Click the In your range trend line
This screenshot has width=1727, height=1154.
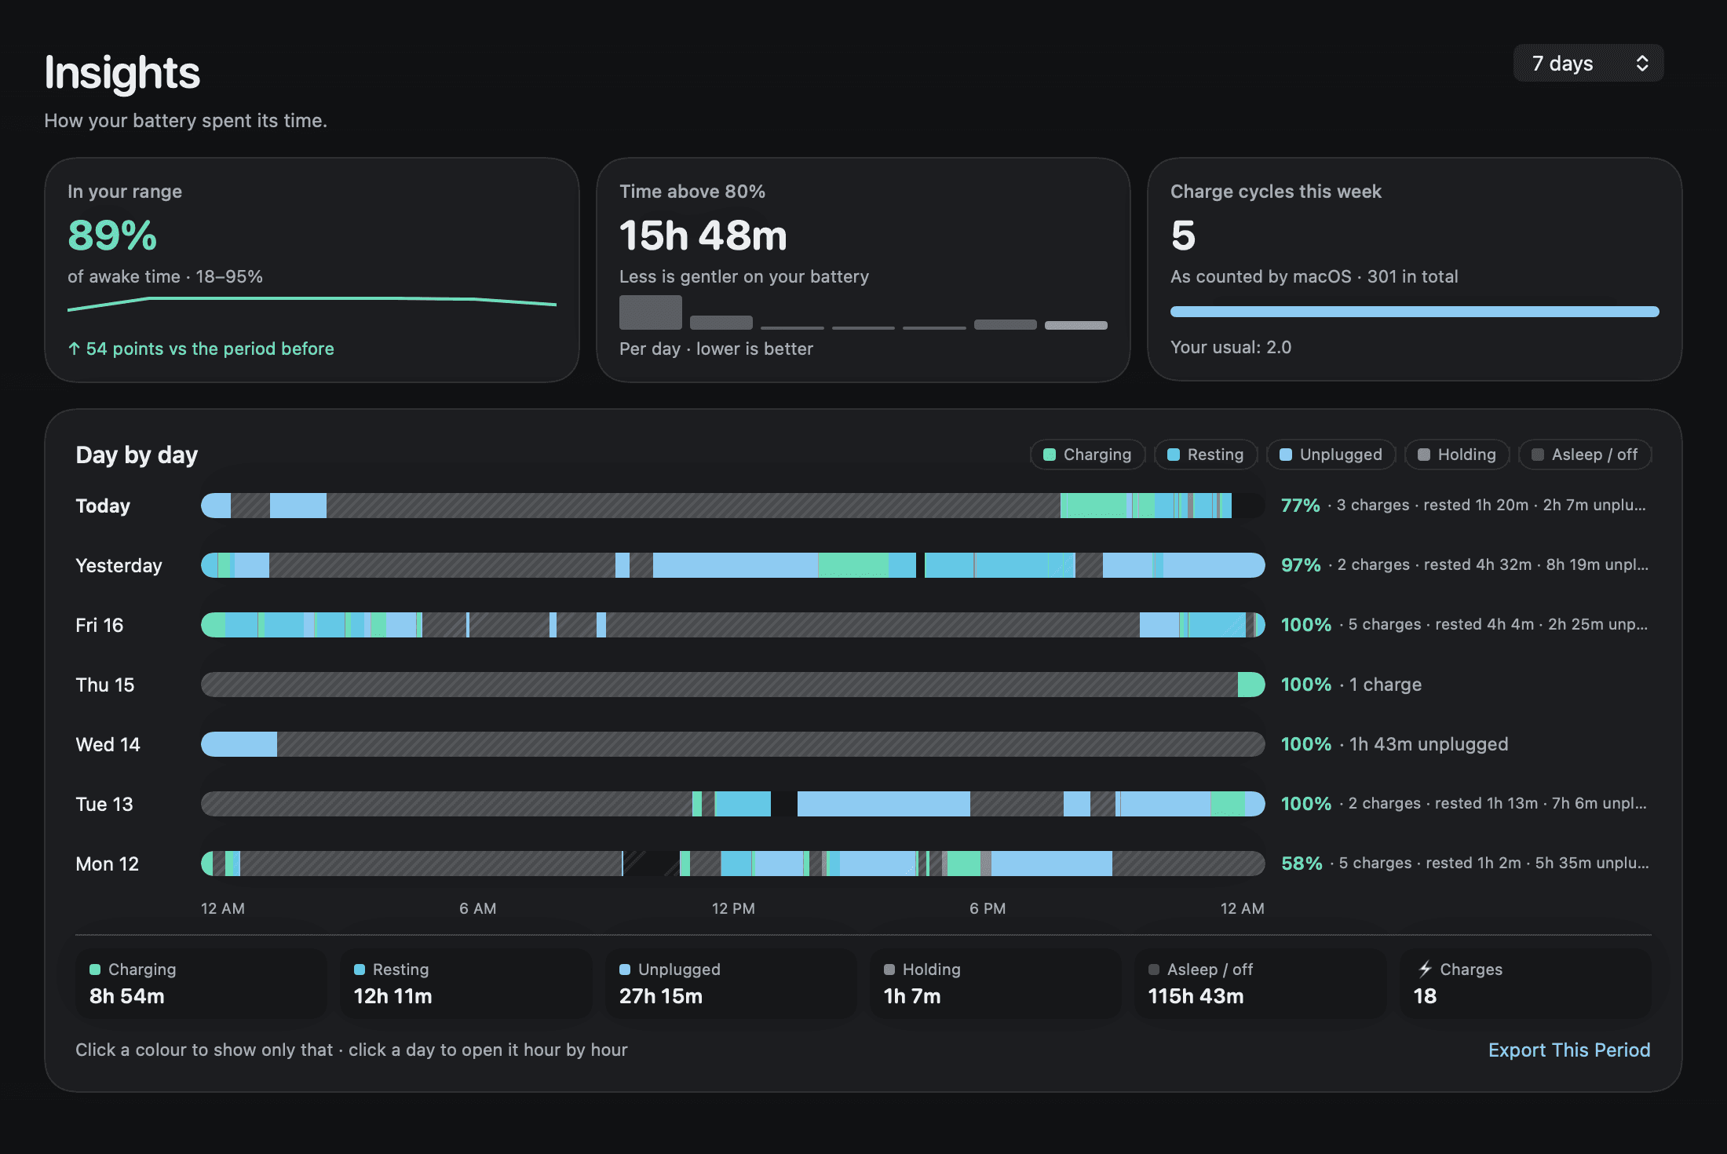312,303
